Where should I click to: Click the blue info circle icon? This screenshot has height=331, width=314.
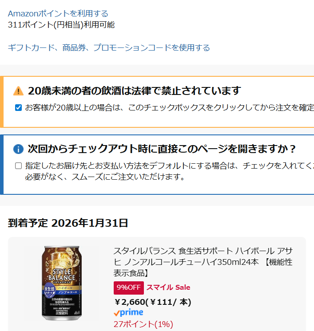click(x=18, y=149)
